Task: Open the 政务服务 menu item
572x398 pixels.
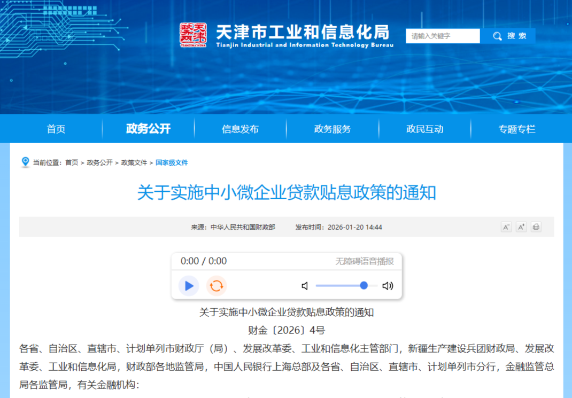Action: pos(333,129)
